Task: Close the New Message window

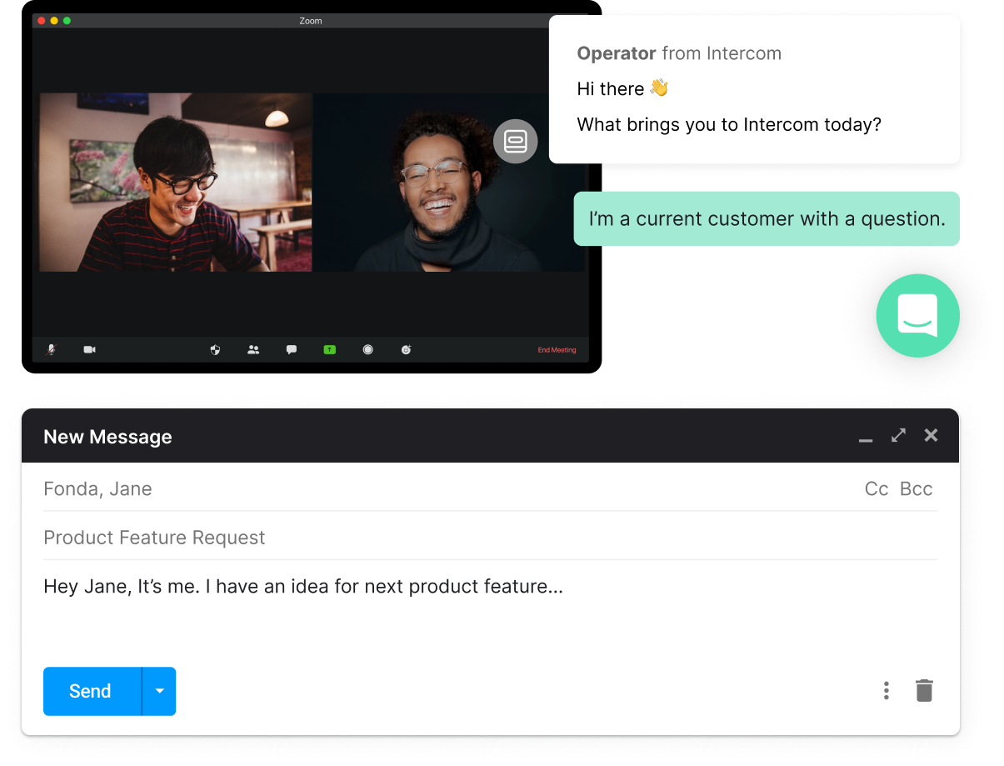Action: (932, 435)
